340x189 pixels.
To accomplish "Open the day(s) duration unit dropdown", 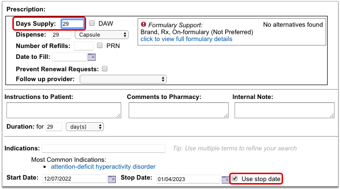I will point(85,127).
